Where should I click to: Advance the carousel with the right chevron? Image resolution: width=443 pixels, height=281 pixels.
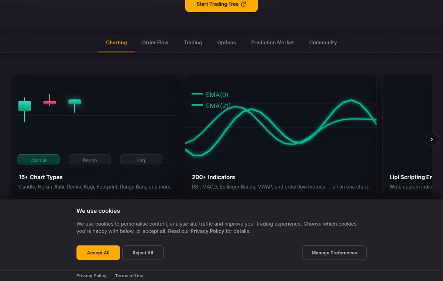[x=432, y=139]
